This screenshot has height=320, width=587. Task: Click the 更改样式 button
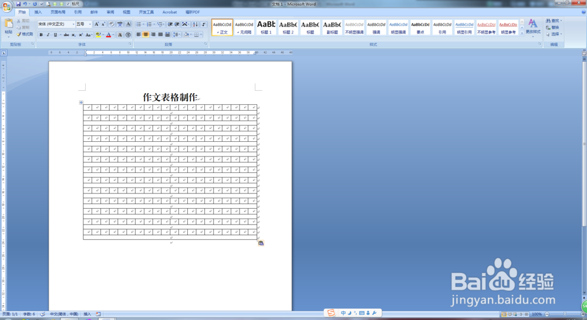(x=533, y=27)
